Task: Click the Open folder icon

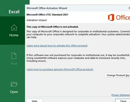Action: [14, 84]
